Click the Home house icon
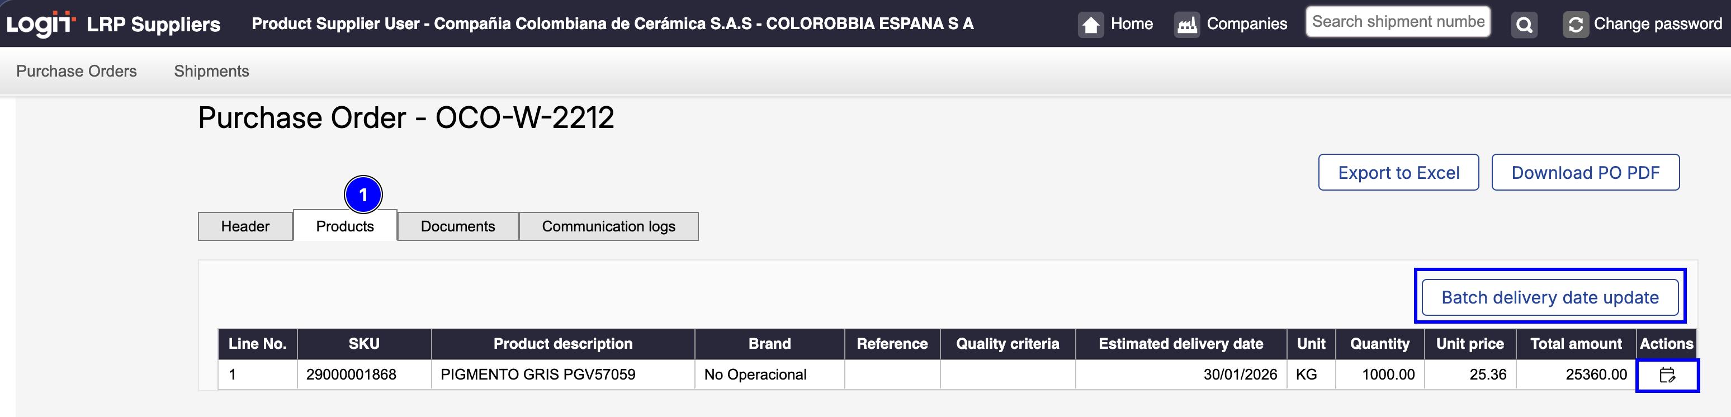 tap(1091, 25)
